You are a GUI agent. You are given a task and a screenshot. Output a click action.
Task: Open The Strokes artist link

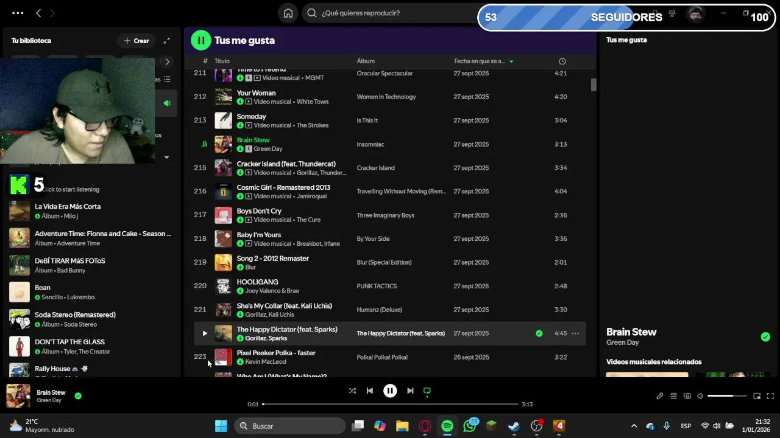pos(313,125)
